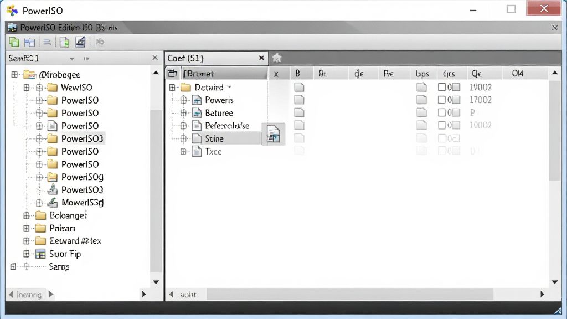Click the value 17002 in Qe column

click(480, 100)
